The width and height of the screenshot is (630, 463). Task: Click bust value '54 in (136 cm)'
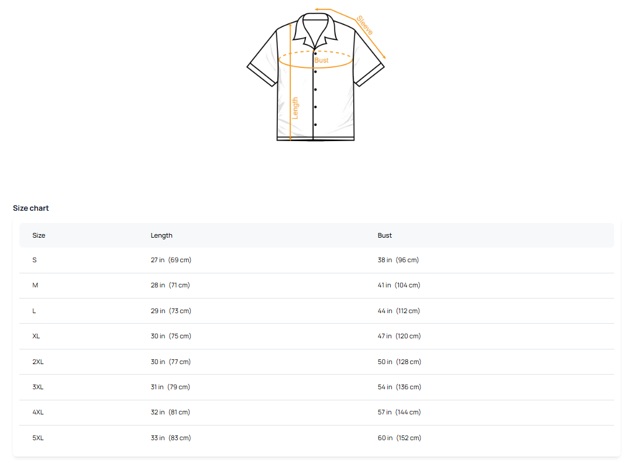(x=400, y=387)
